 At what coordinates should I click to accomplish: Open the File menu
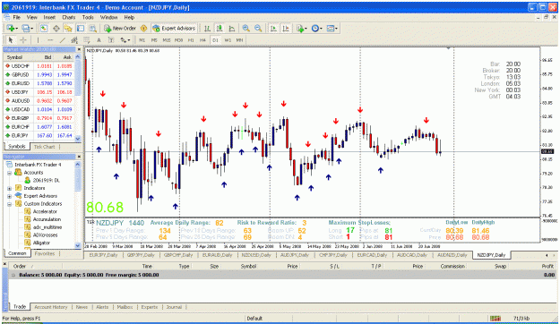click(x=17, y=17)
